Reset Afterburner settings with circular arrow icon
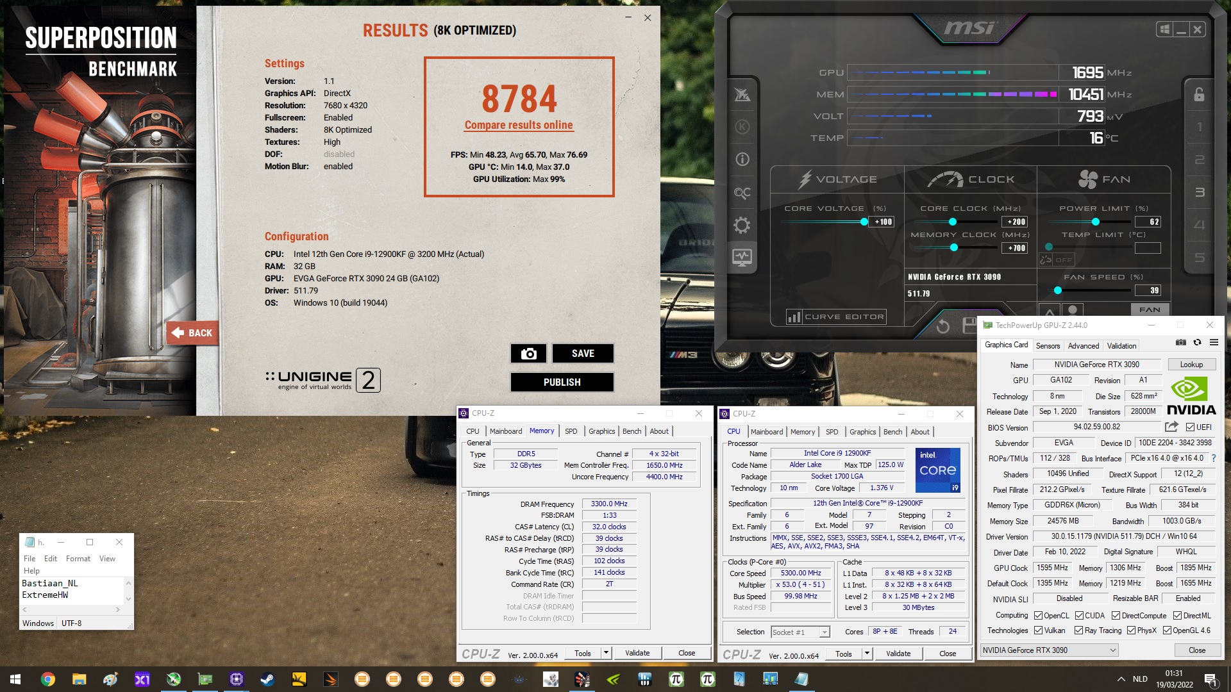 click(x=942, y=326)
